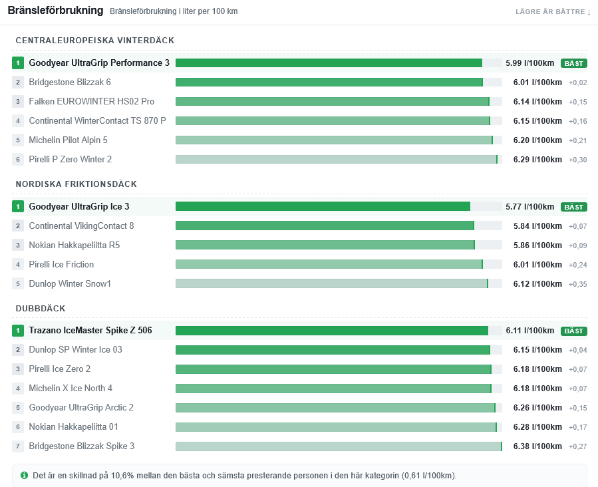Click the tire name Nokian Hakkapeliitta R5

(75, 245)
